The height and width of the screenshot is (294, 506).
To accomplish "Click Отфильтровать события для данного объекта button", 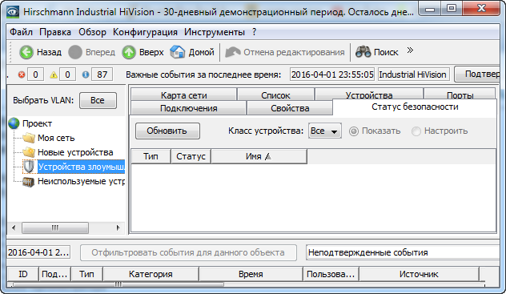I will click(x=188, y=252).
